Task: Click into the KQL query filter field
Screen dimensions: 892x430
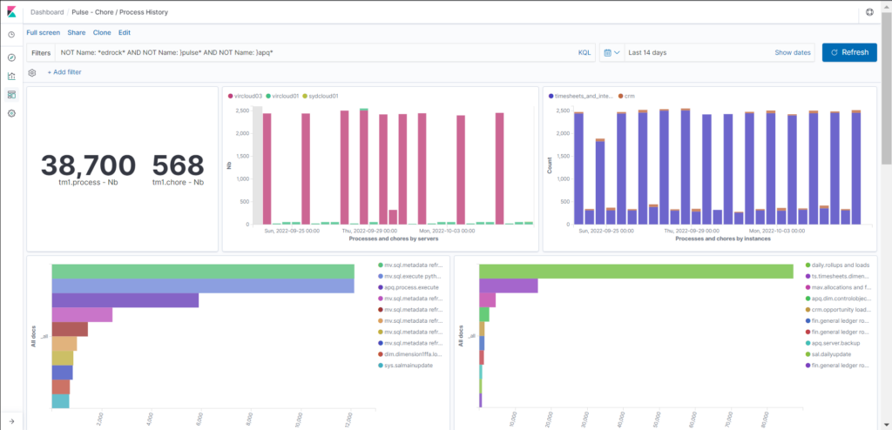Action: pyautogui.click(x=314, y=53)
